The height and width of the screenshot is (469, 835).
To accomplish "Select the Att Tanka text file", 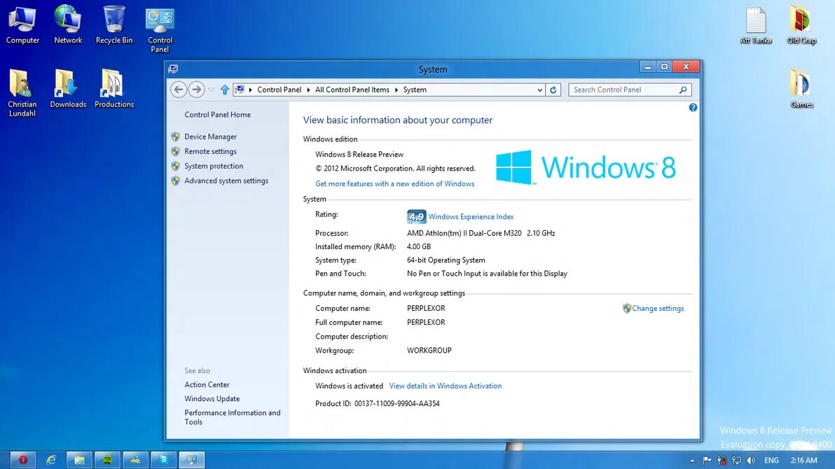I will [756, 25].
